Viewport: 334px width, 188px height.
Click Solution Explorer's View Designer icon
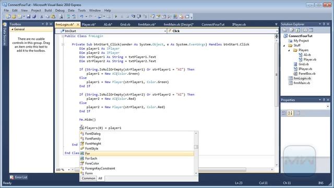[x=311, y=30]
